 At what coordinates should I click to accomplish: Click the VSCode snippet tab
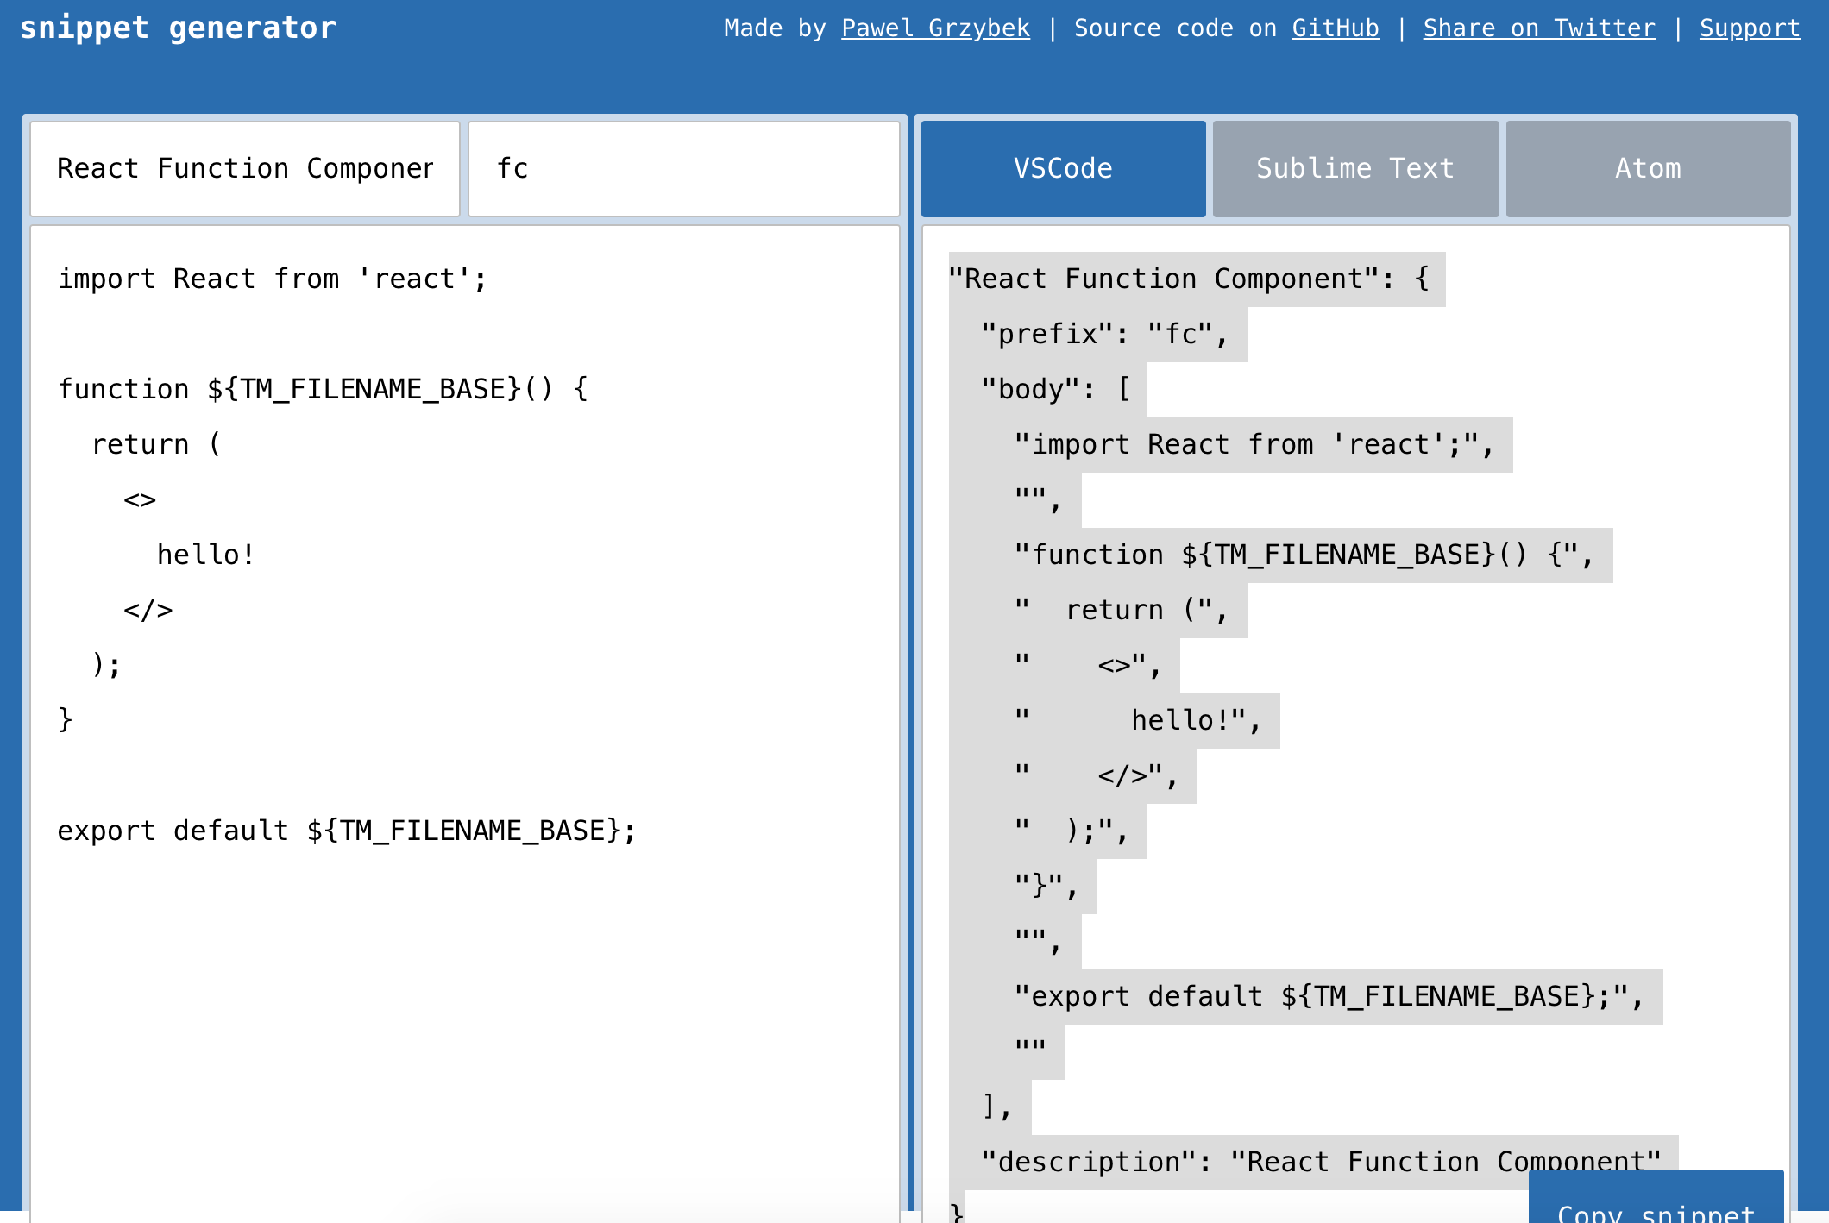point(1063,168)
